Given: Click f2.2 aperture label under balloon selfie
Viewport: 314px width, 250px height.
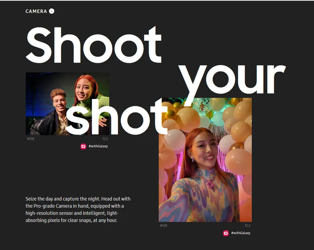Looking at the screenshot, I should coord(248,225).
